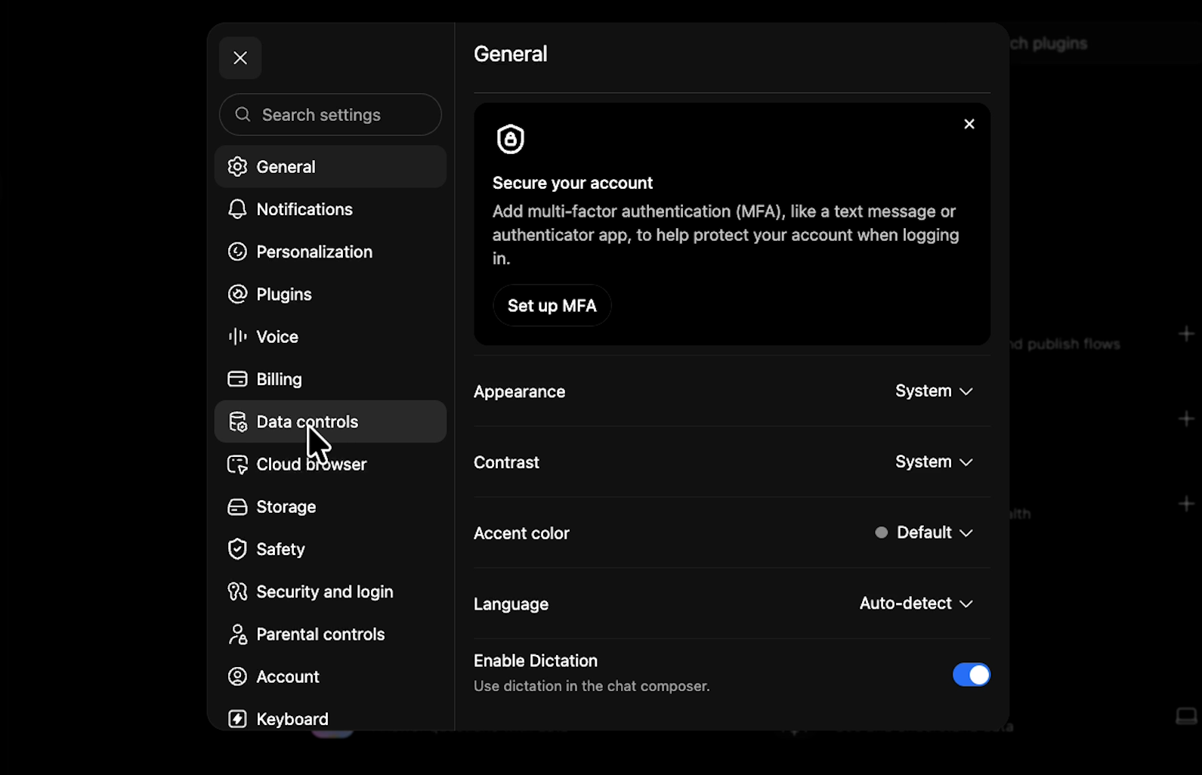Select the Account label in sidebar

(288, 677)
